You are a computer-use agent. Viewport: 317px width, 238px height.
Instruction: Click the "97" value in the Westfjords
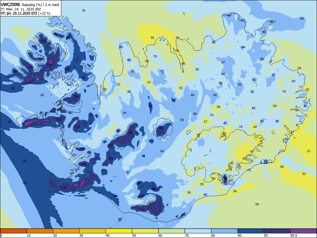coord(68,38)
